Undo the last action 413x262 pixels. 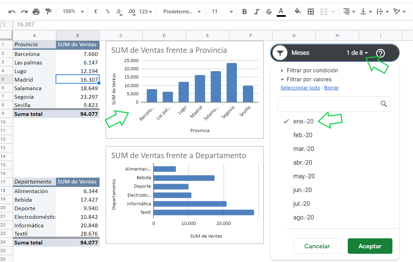click(x=12, y=12)
